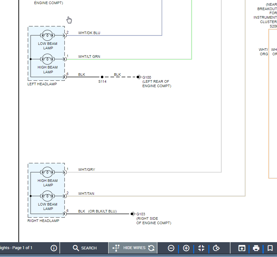Click the Page 1 of 1 title
This screenshot has height=257, width=277.
(x=16, y=248)
